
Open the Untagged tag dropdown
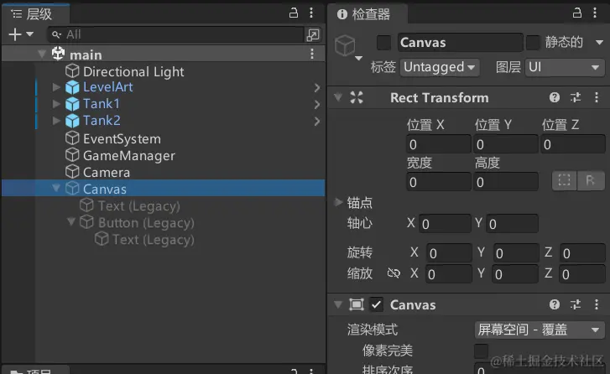[440, 67]
